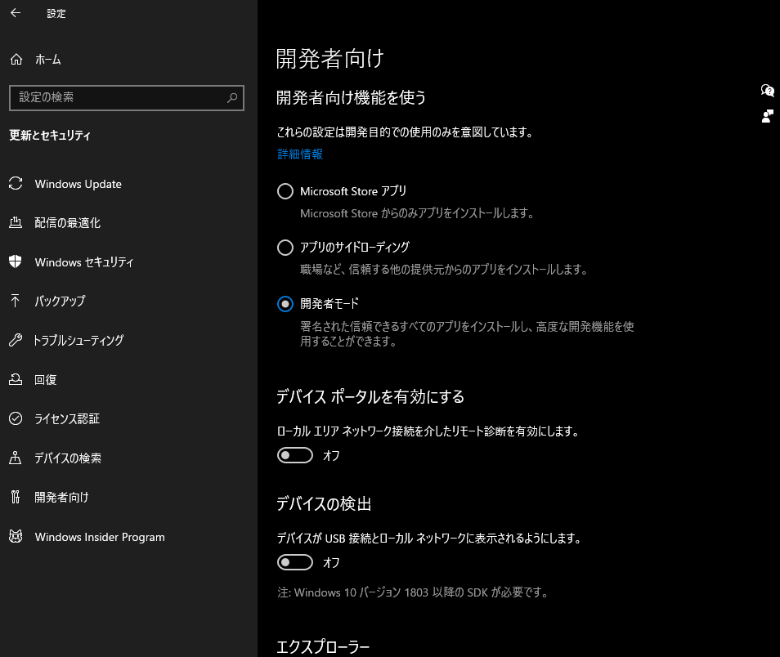Click the home icon beside ホーム

16,60
